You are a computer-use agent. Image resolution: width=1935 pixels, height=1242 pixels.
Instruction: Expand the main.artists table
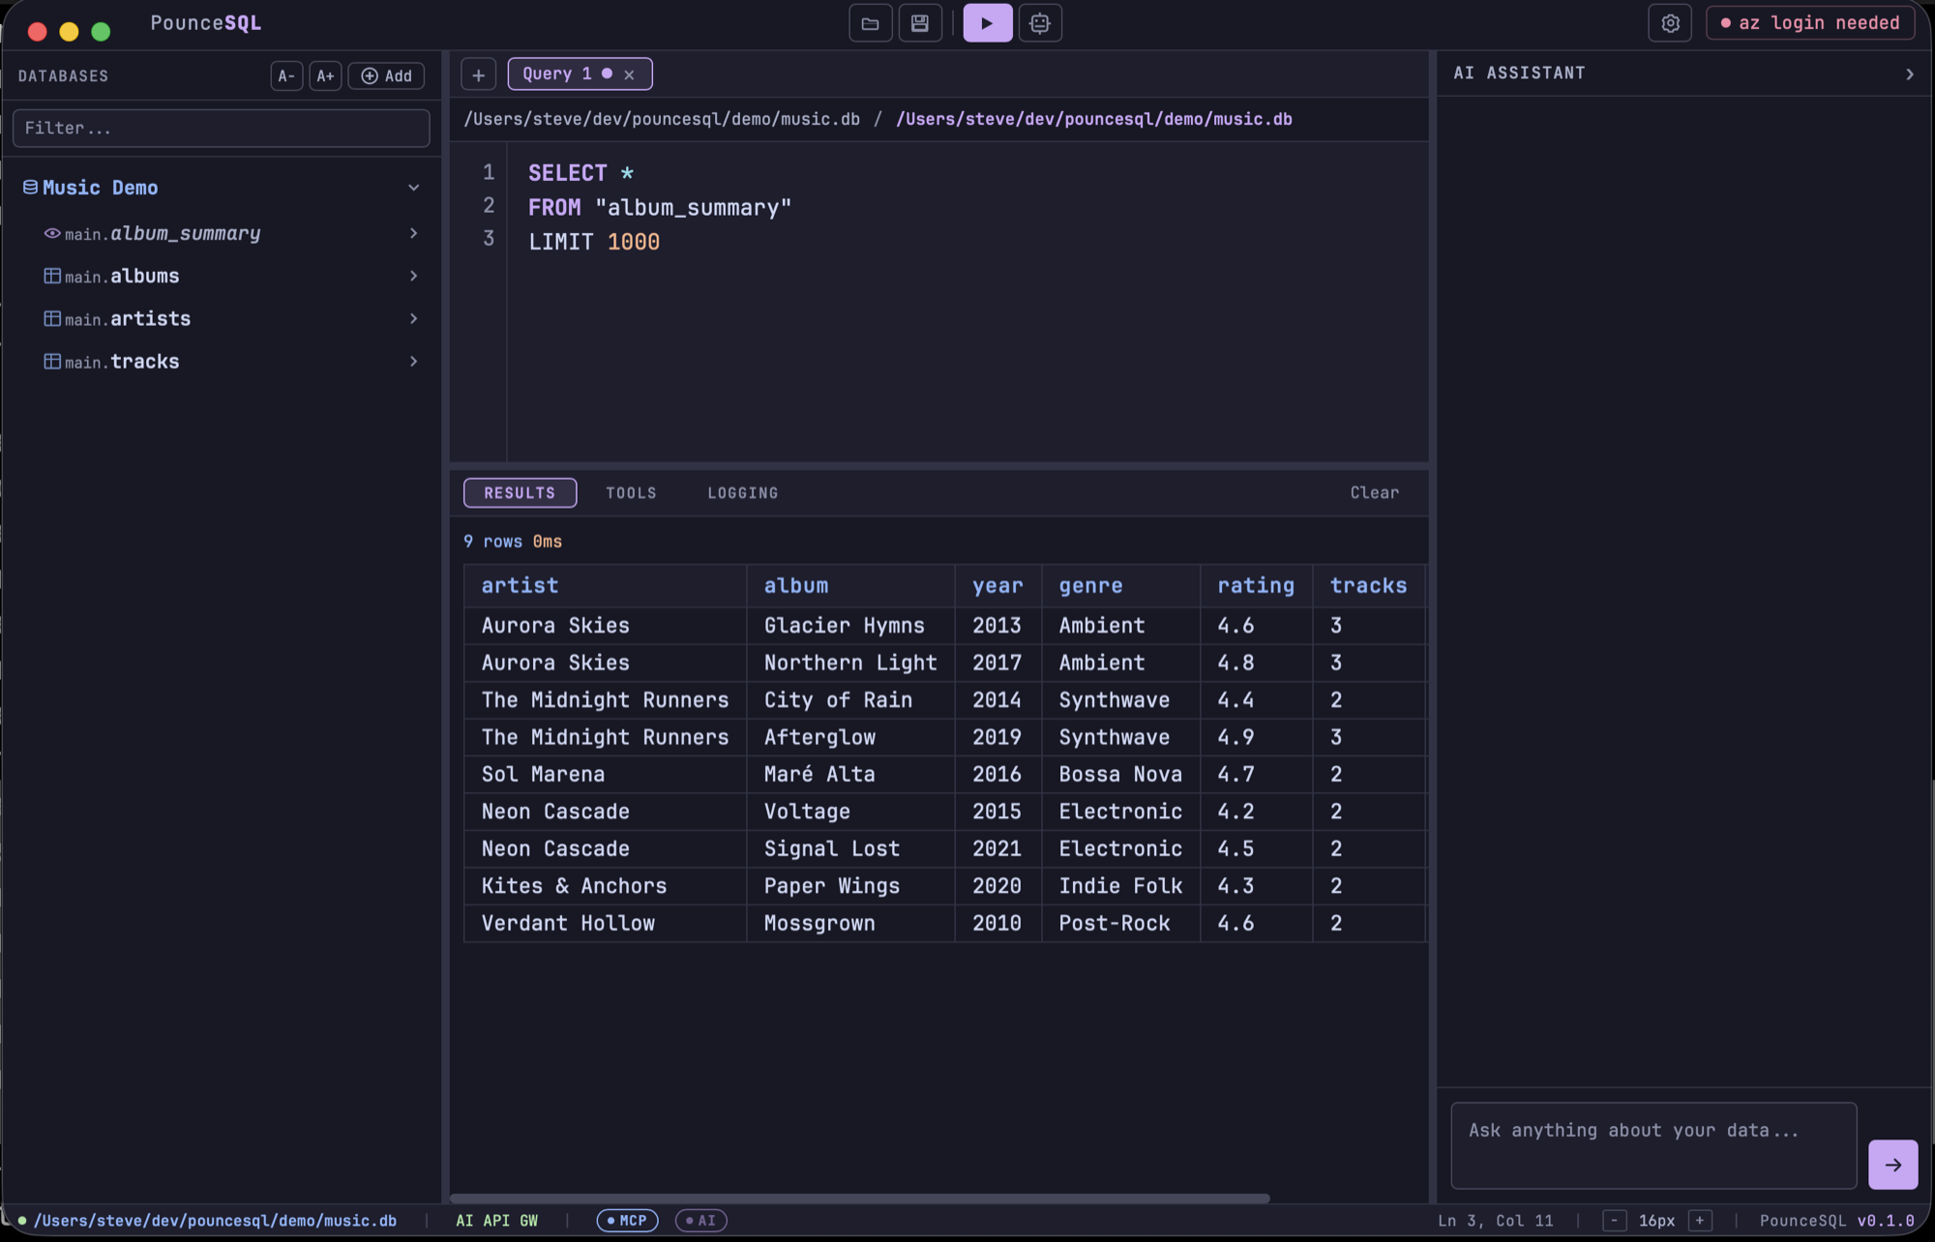(x=414, y=318)
